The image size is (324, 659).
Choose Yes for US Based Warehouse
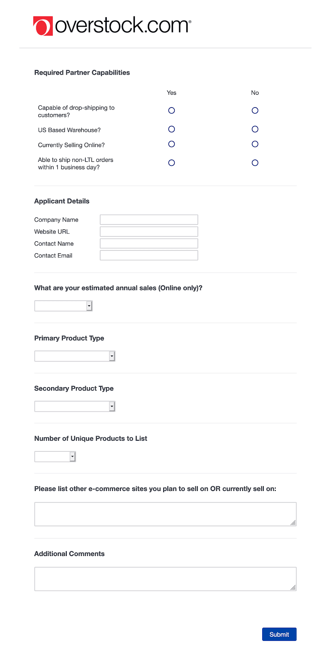pos(171,129)
